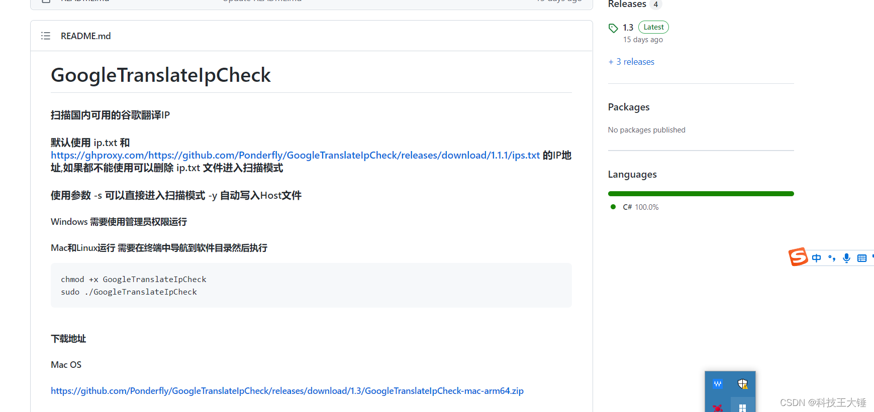Viewport: 874px width, 412px height.
Task: Open the README outline list icon
Action: point(46,36)
